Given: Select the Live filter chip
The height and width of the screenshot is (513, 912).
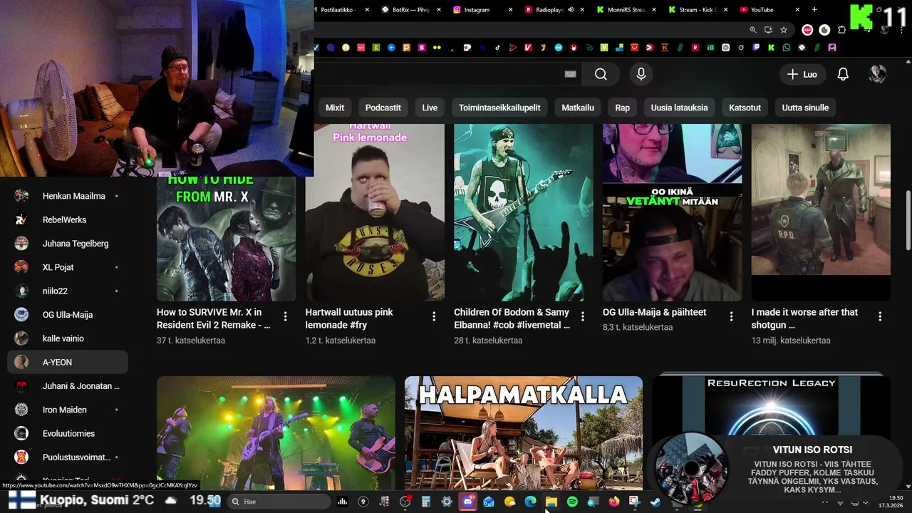Looking at the screenshot, I should pos(430,108).
